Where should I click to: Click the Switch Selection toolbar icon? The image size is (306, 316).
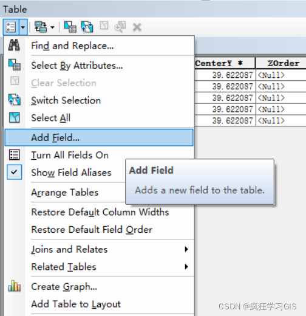click(x=87, y=27)
